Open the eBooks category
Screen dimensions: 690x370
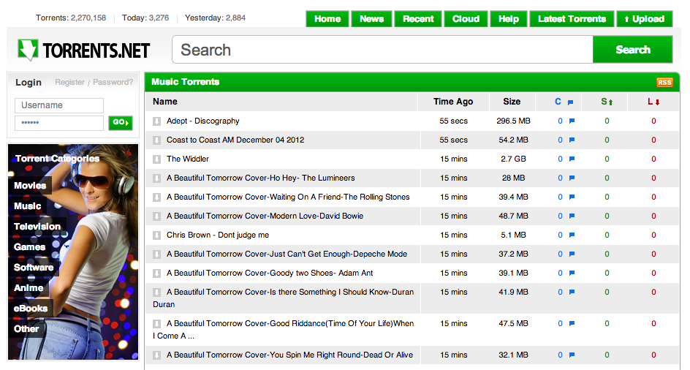(31, 309)
